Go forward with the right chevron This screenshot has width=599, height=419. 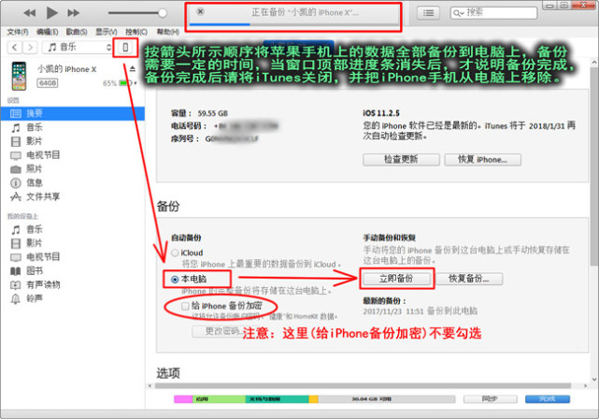pos(30,48)
